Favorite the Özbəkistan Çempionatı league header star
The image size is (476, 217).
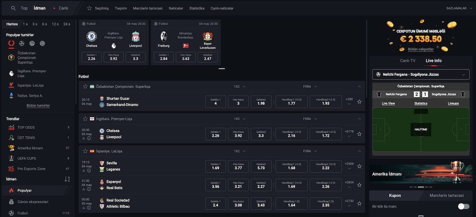point(85,87)
